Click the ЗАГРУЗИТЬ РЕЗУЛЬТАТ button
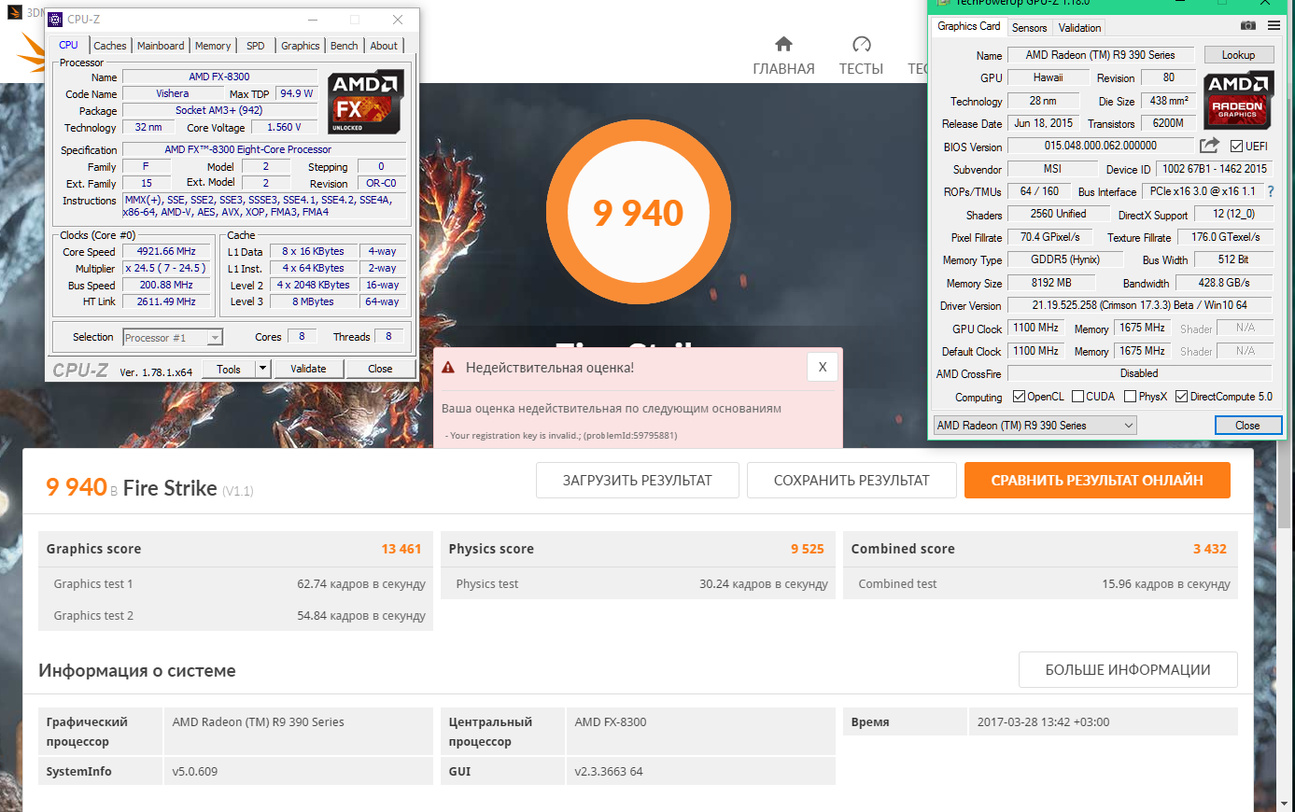Image resolution: width=1295 pixels, height=812 pixels. coord(638,481)
